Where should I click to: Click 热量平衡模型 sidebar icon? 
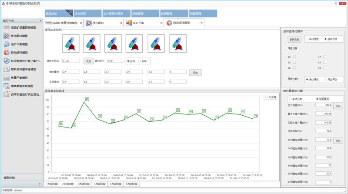point(7,77)
